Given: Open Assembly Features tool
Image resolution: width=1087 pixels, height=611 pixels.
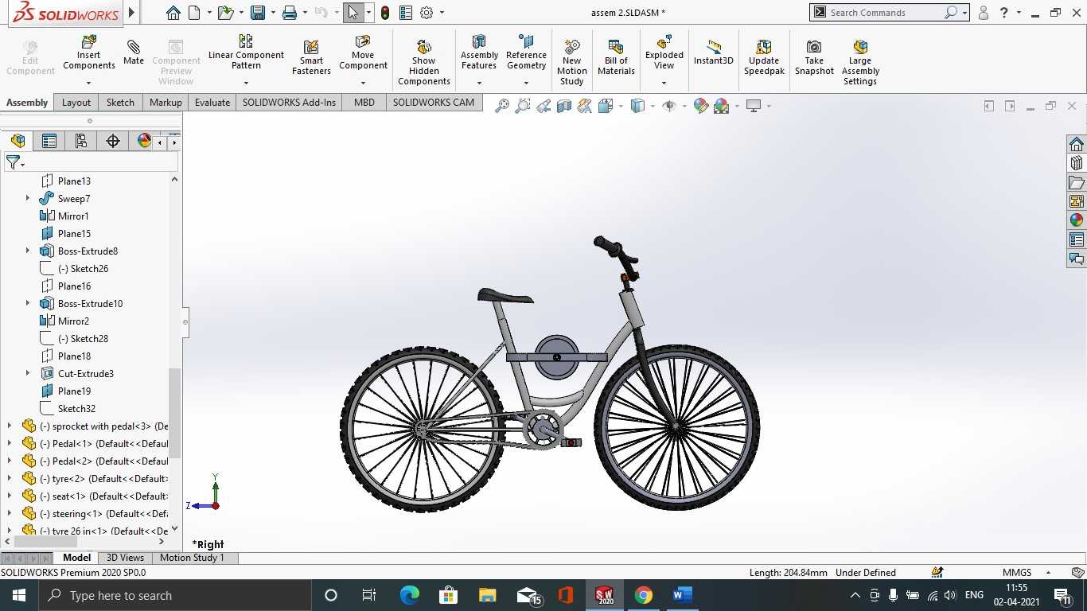Looking at the screenshot, I should (479, 53).
